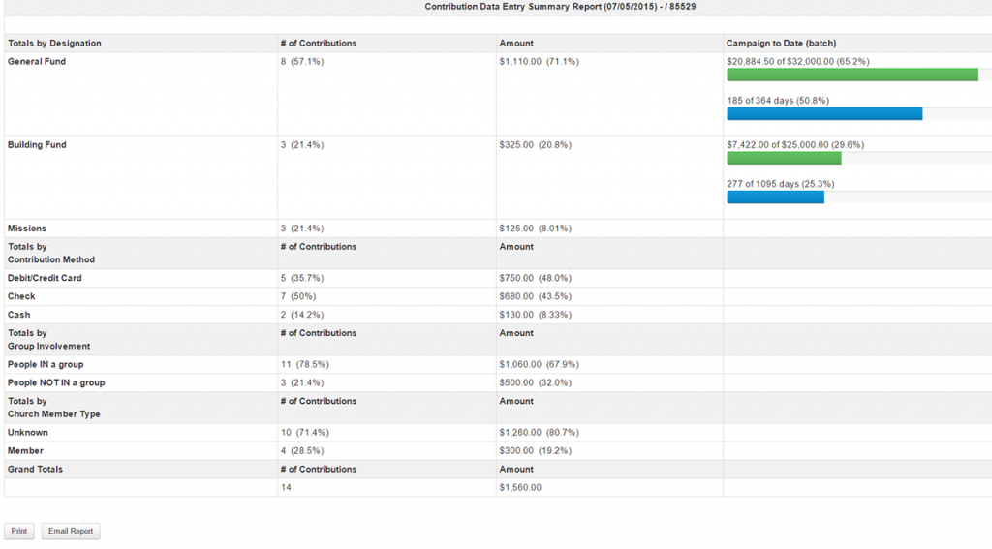Click the Building Fund green contribution progress bar
This screenshot has width=992, height=549.
click(784, 158)
